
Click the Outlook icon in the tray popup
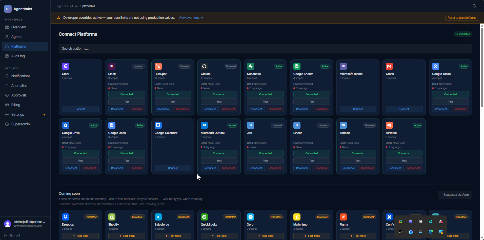411,232
